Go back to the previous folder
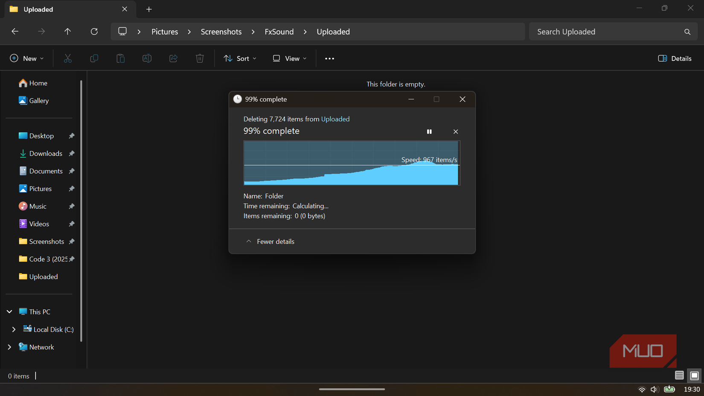This screenshot has height=396, width=704. (x=15, y=32)
